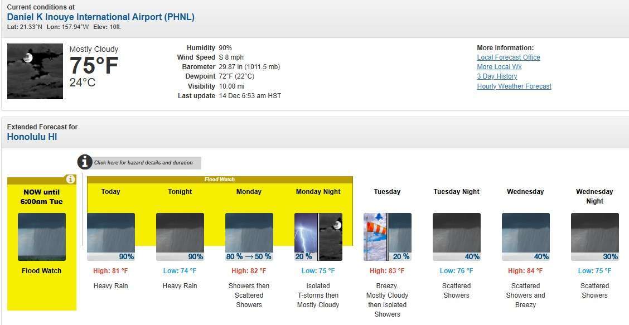Viewport: 629px width, 325px height.
Task: Click the Tuesday Night scattered showers icon
Action: click(456, 236)
